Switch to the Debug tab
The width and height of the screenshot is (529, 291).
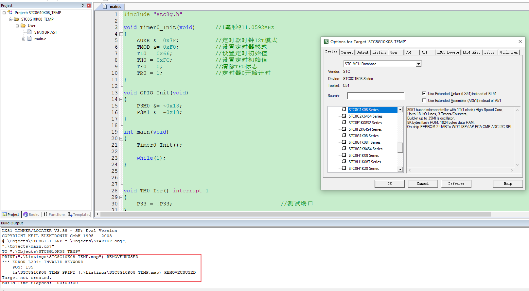tap(489, 52)
